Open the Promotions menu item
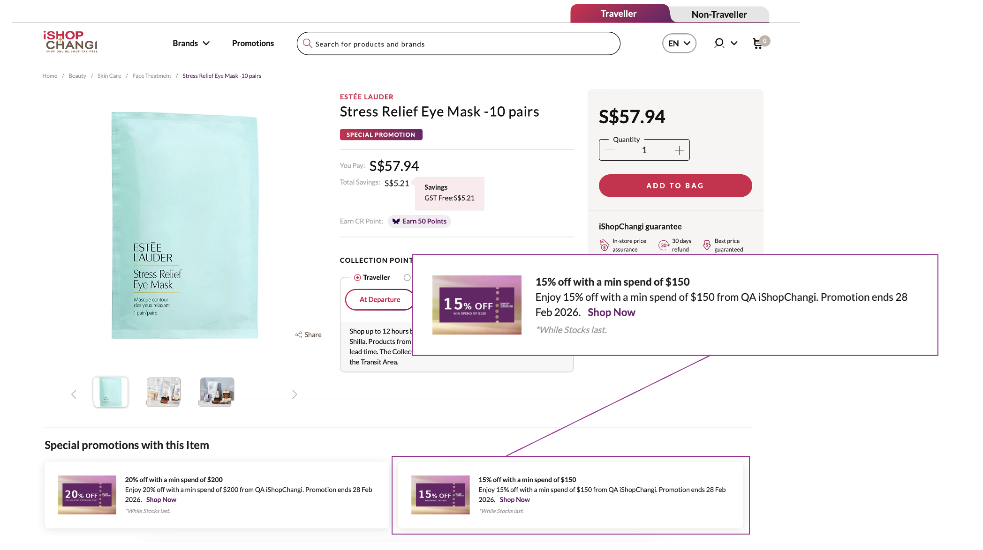The width and height of the screenshot is (983, 550). (x=253, y=43)
